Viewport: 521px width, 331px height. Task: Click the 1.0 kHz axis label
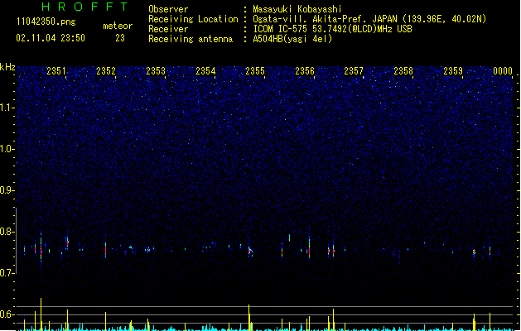(x=7, y=149)
